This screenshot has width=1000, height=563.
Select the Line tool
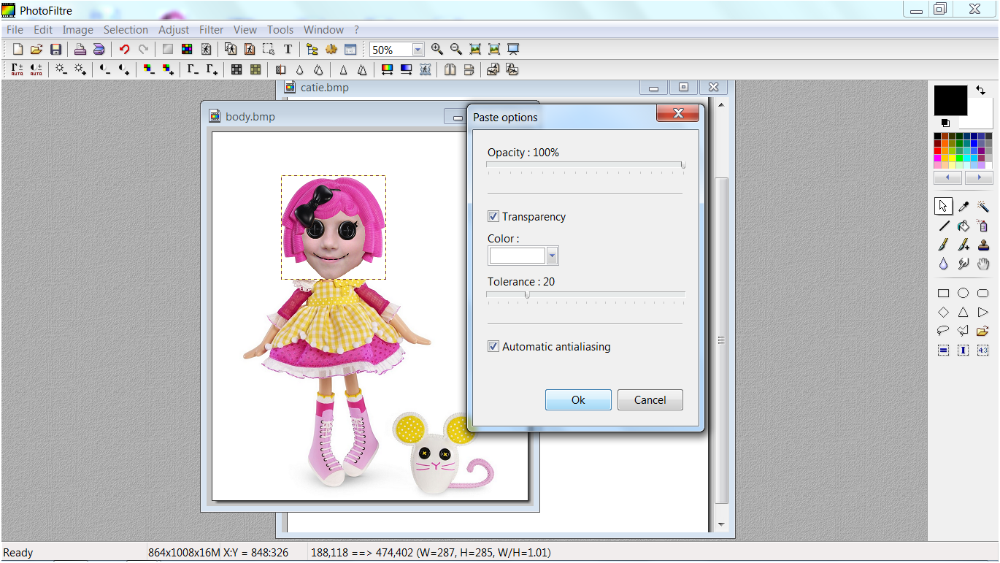(x=944, y=226)
